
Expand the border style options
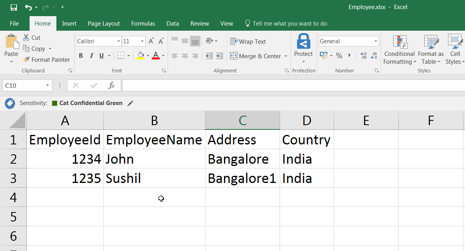[129, 55]
